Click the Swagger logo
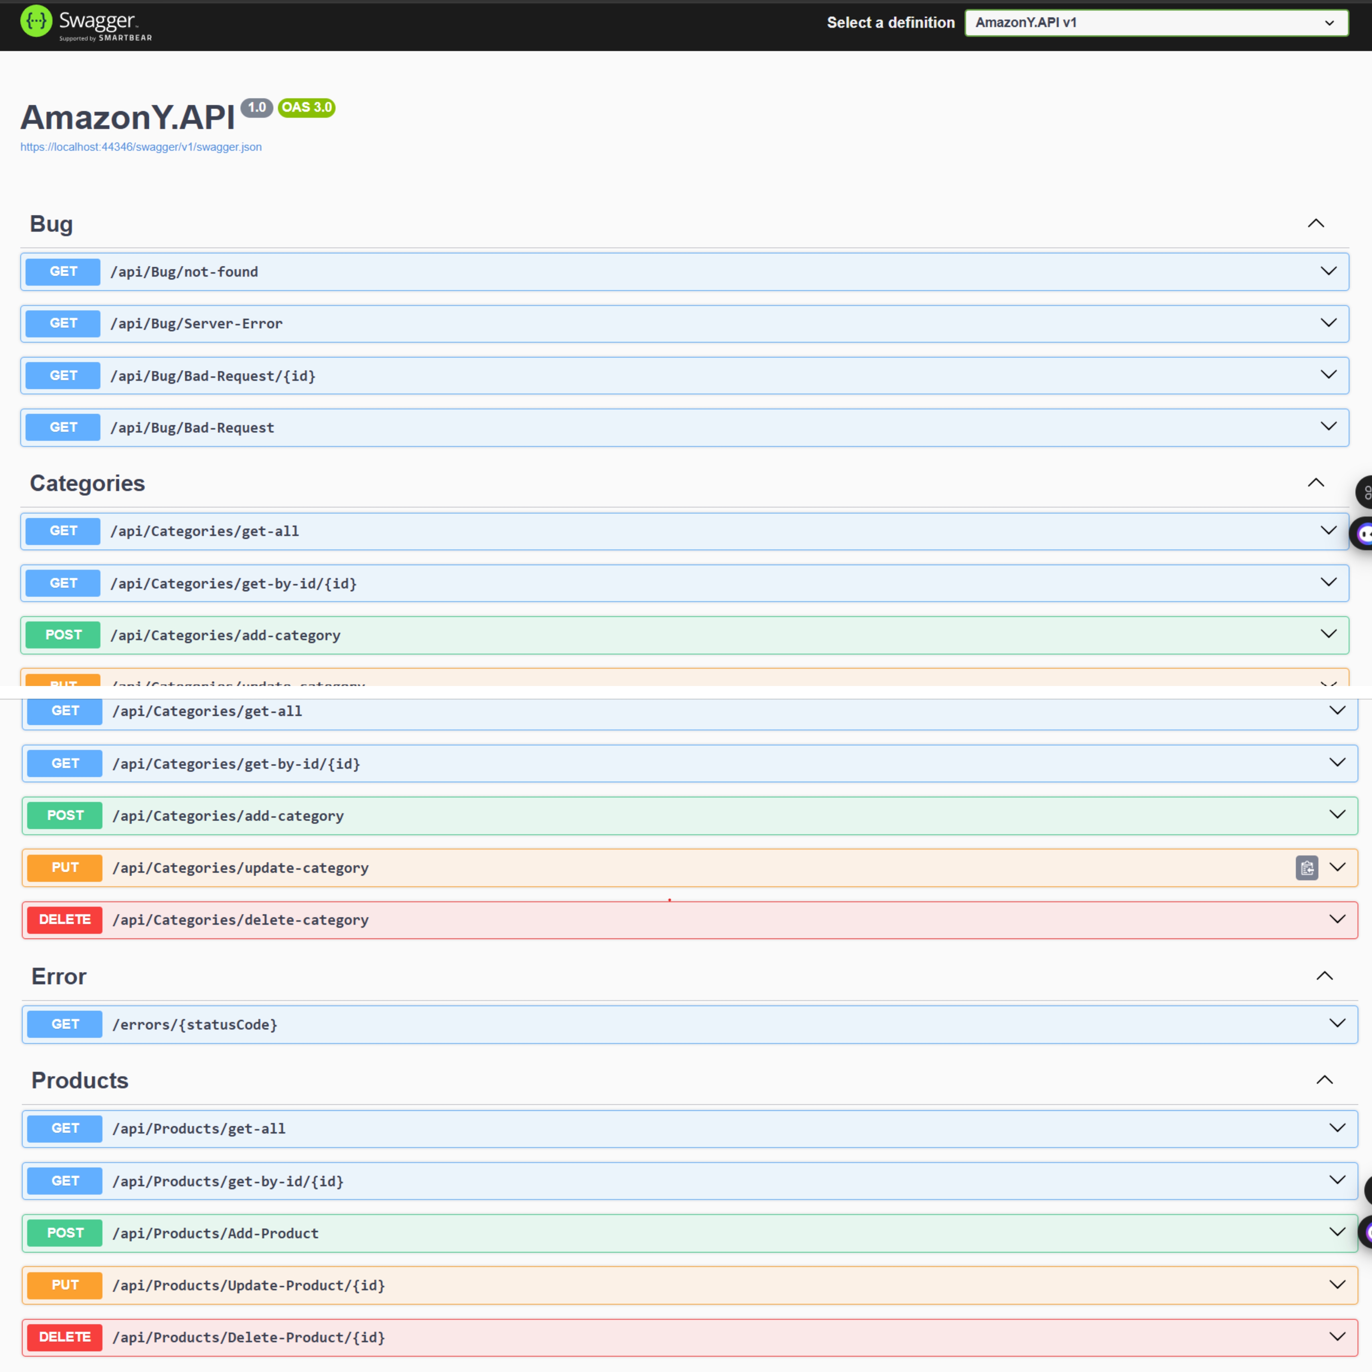The height and width of the screenshot is (1372, 1372). (86, 23)
